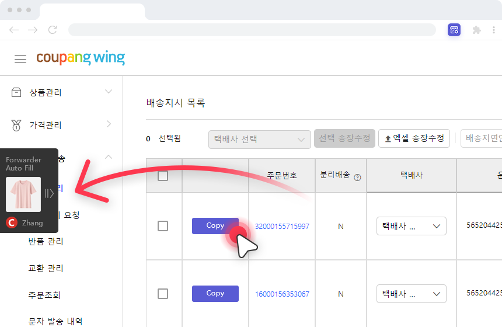
Task: Click the pink t-shirt thumbnail
Action: tap(23, 194)
